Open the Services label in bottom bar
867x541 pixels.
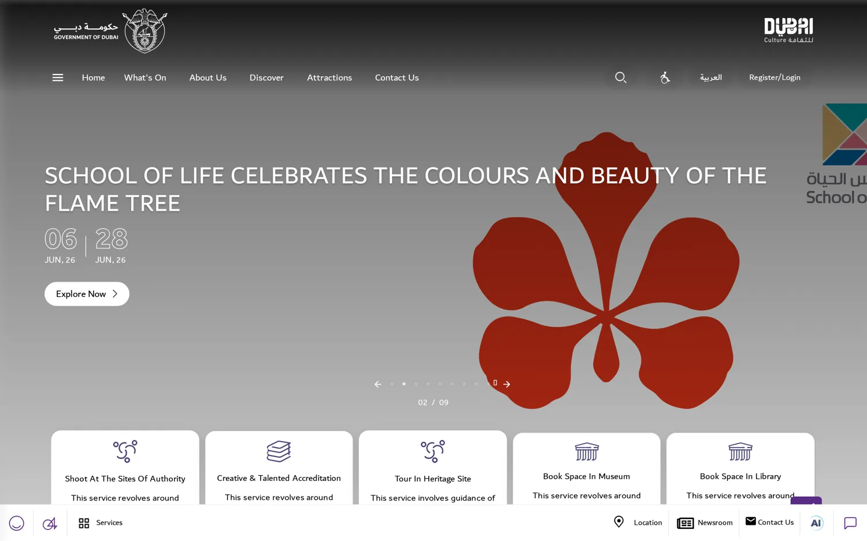coord(109,523)
